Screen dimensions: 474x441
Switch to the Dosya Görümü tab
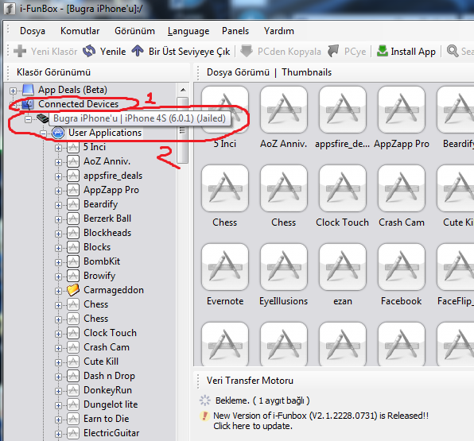(x=238, y=72)
